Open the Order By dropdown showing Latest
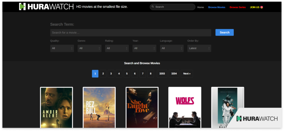This screenshot has height=131, width=284. 199,48
